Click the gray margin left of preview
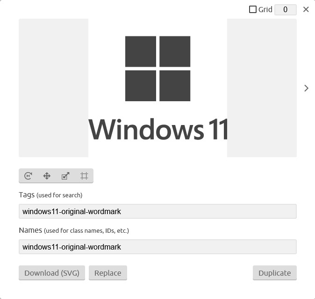The width and height of the screenshot is (315, 299). point(53,88)
